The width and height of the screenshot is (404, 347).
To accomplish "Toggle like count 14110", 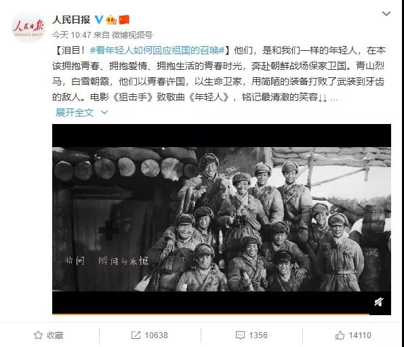I will pos(353,335).
